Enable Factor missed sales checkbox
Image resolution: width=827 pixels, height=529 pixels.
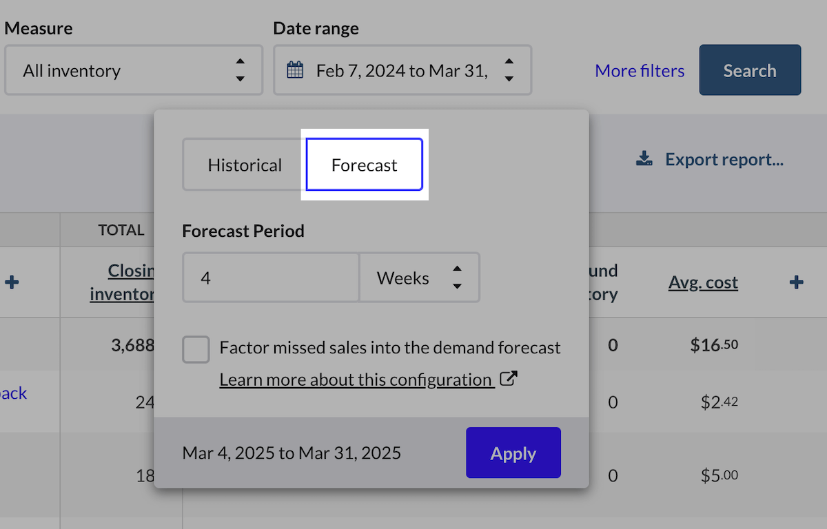pyautogui.click(x=196, y=349)
